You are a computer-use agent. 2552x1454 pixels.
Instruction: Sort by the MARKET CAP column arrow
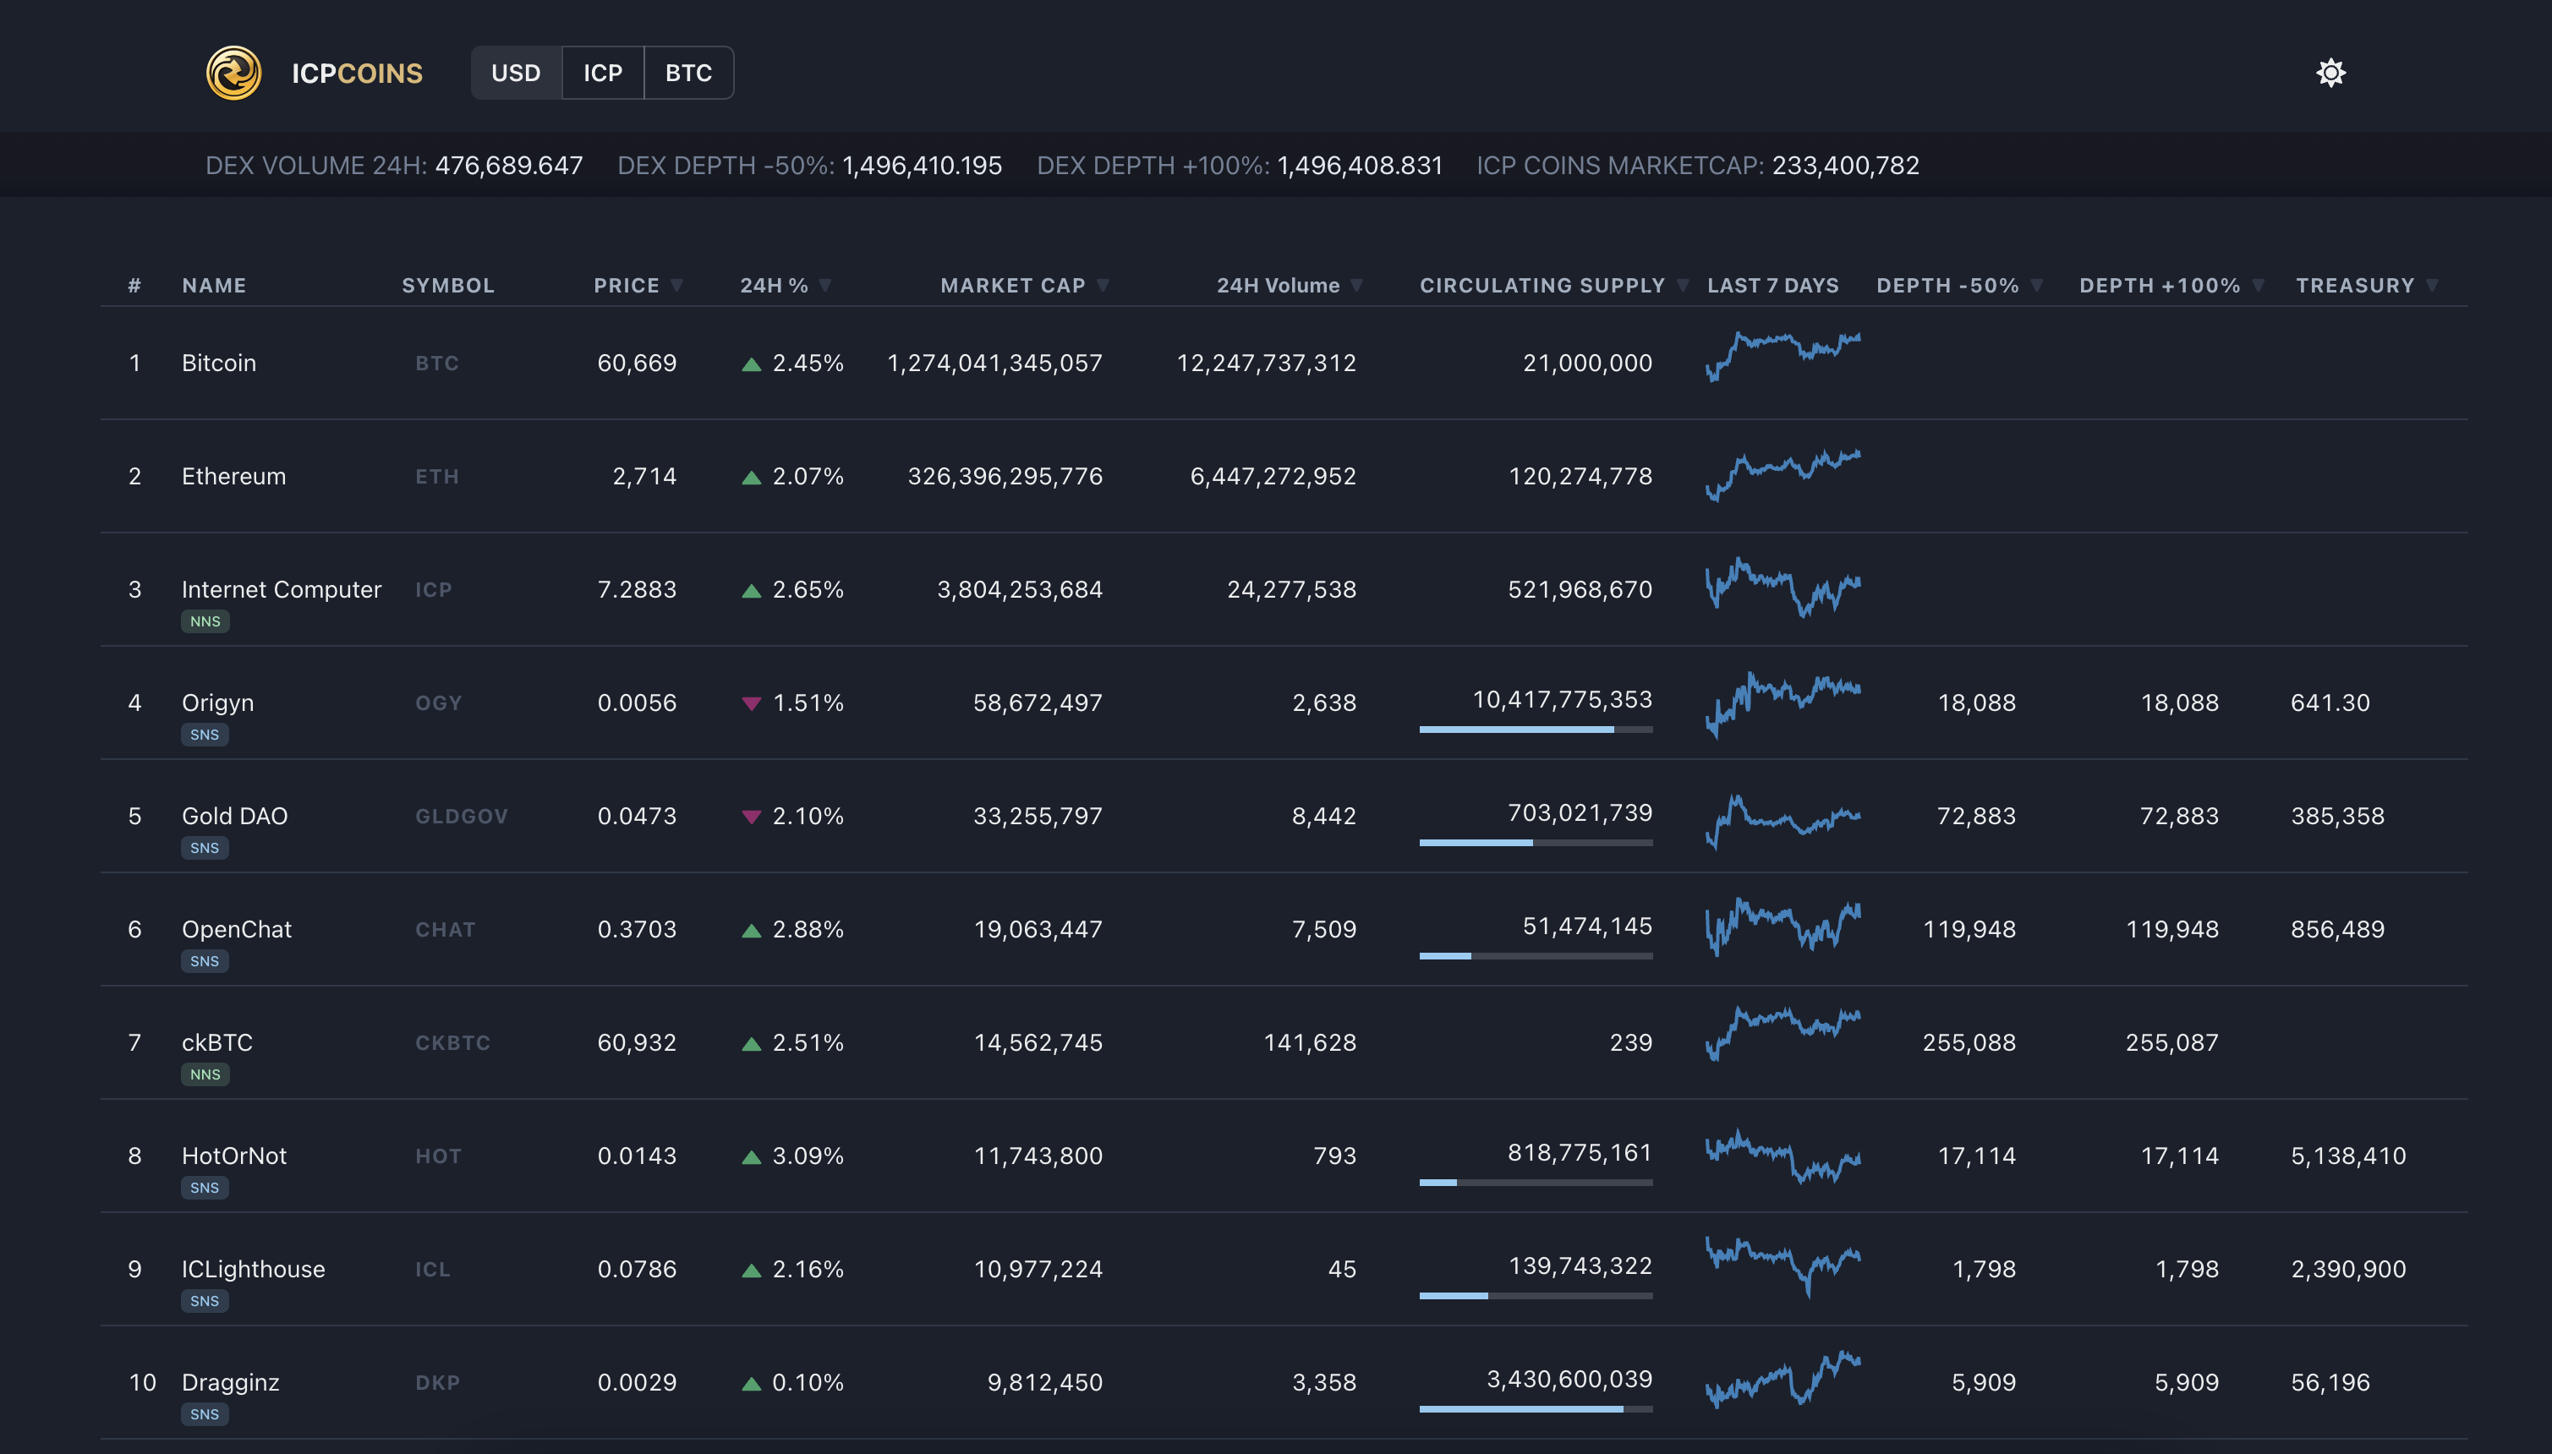tap(1103, 286)
